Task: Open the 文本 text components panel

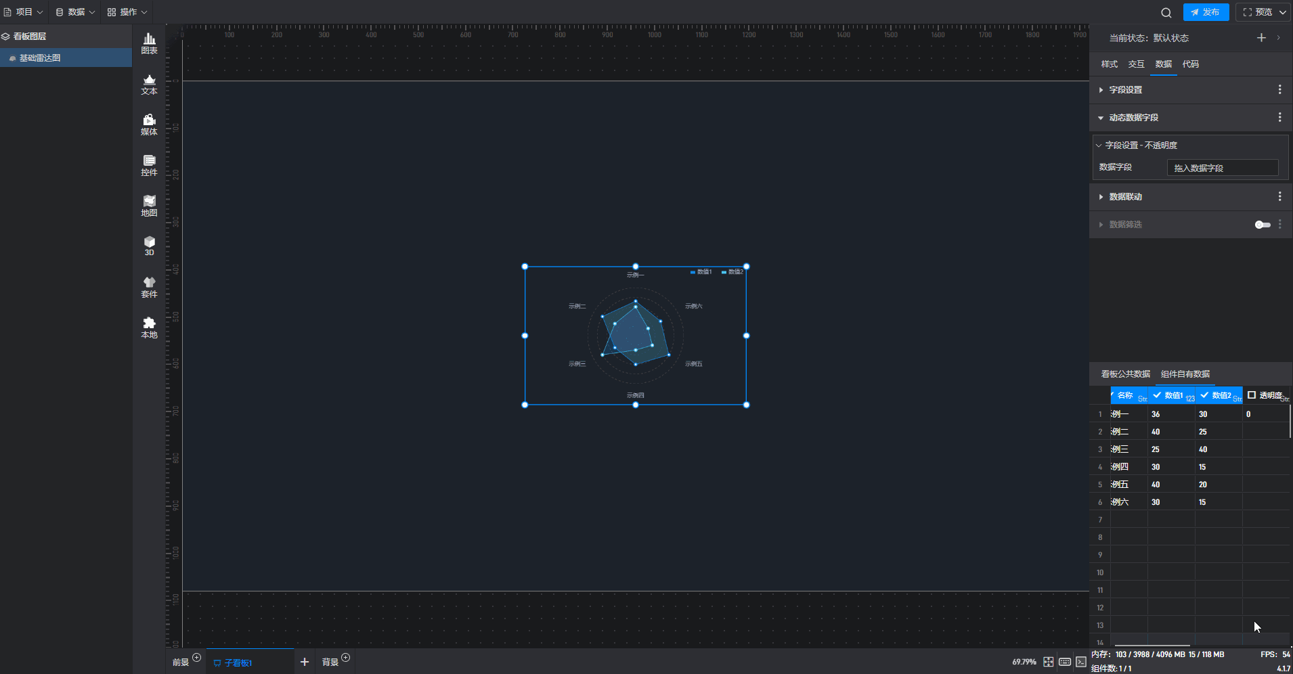Action: (x=149, y=84)
